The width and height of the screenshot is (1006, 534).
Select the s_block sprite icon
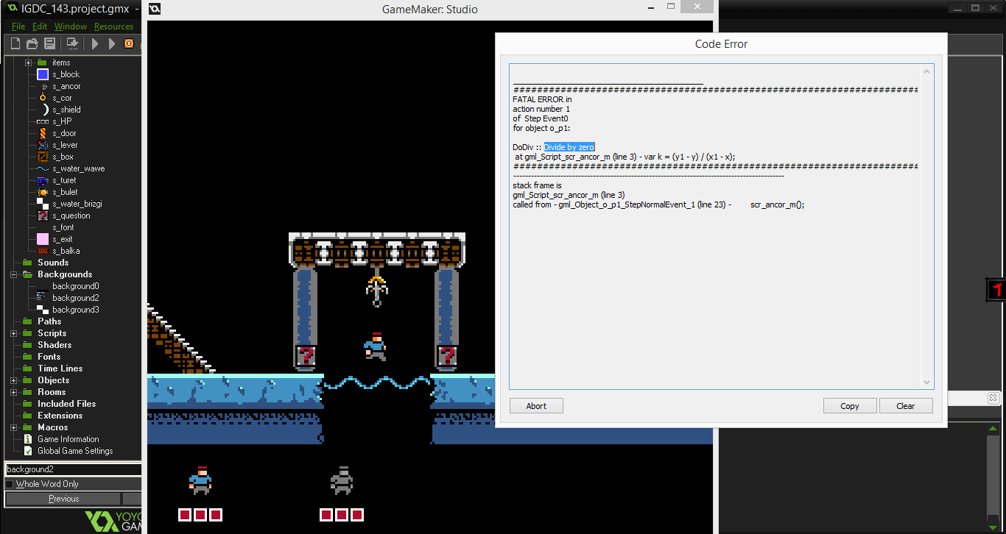[43, 74]
